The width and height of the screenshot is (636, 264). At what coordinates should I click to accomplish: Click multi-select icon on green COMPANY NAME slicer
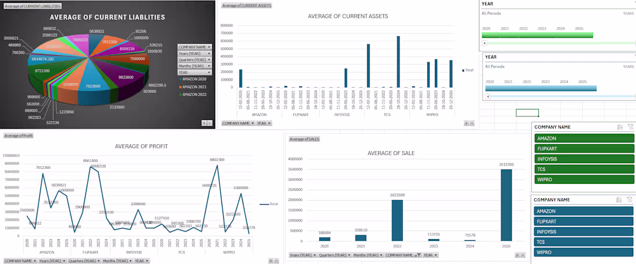(x=619, y=127)
